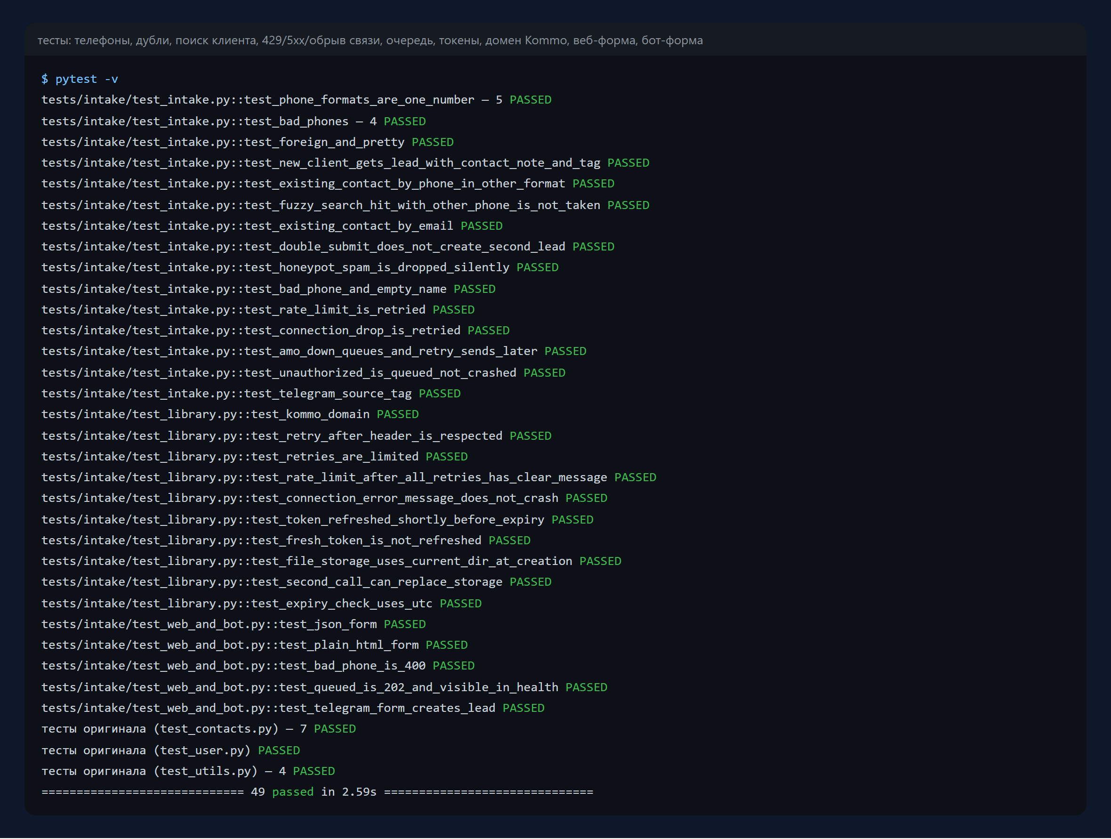This screenshot has width=1111, height=839.
Task: Click the test_bad_phone_and_empty_name row
Action: [269, 289]
